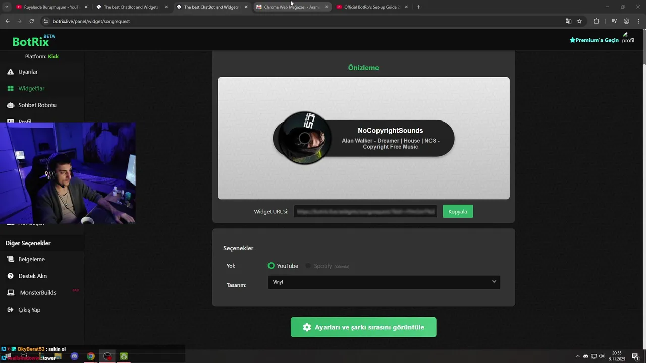646x363 pixels.
Task: Click the Çıkış Yap logout icon
Action: pos(10,310)
